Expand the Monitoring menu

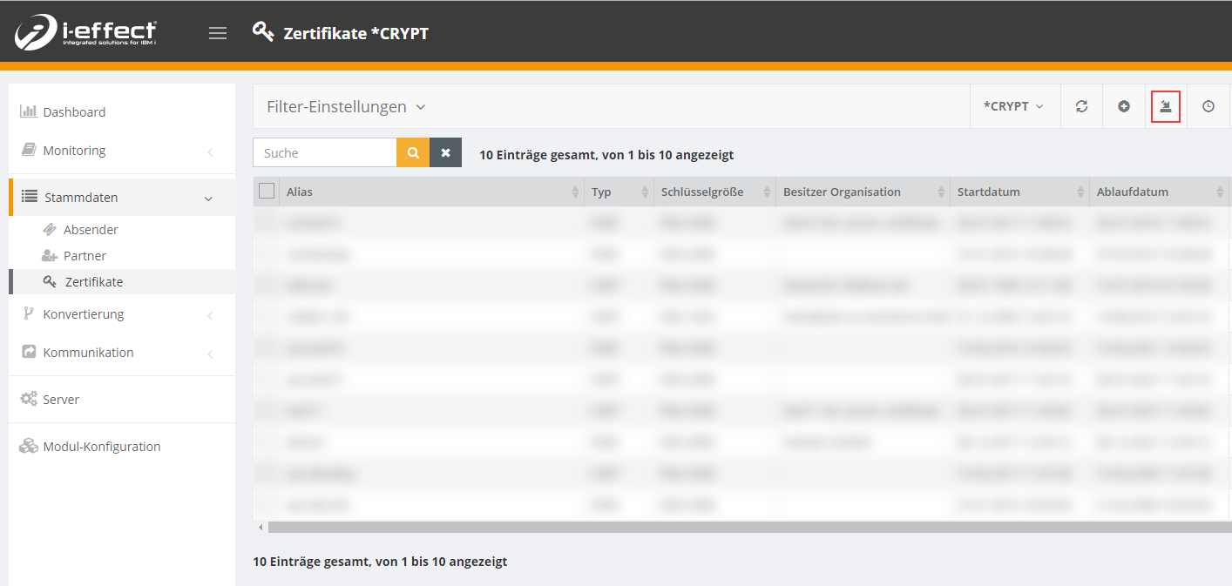(x=74, y=151)
